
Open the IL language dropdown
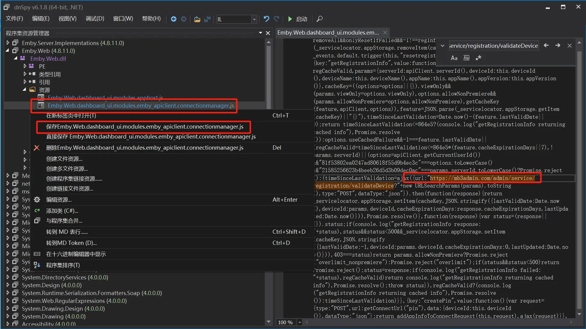[x=254, y=19]
